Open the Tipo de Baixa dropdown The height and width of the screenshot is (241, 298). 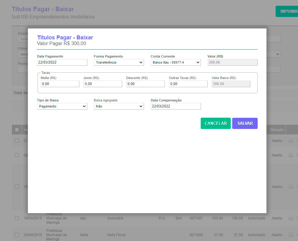[62, 106]
